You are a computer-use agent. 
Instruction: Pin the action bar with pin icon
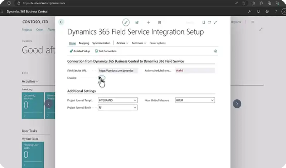point(215,51)
